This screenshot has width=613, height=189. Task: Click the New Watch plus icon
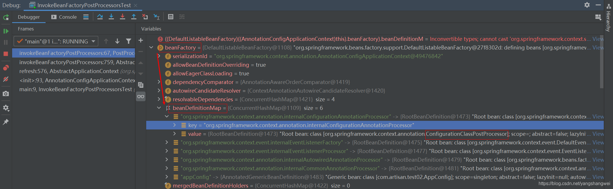(141, 41)
